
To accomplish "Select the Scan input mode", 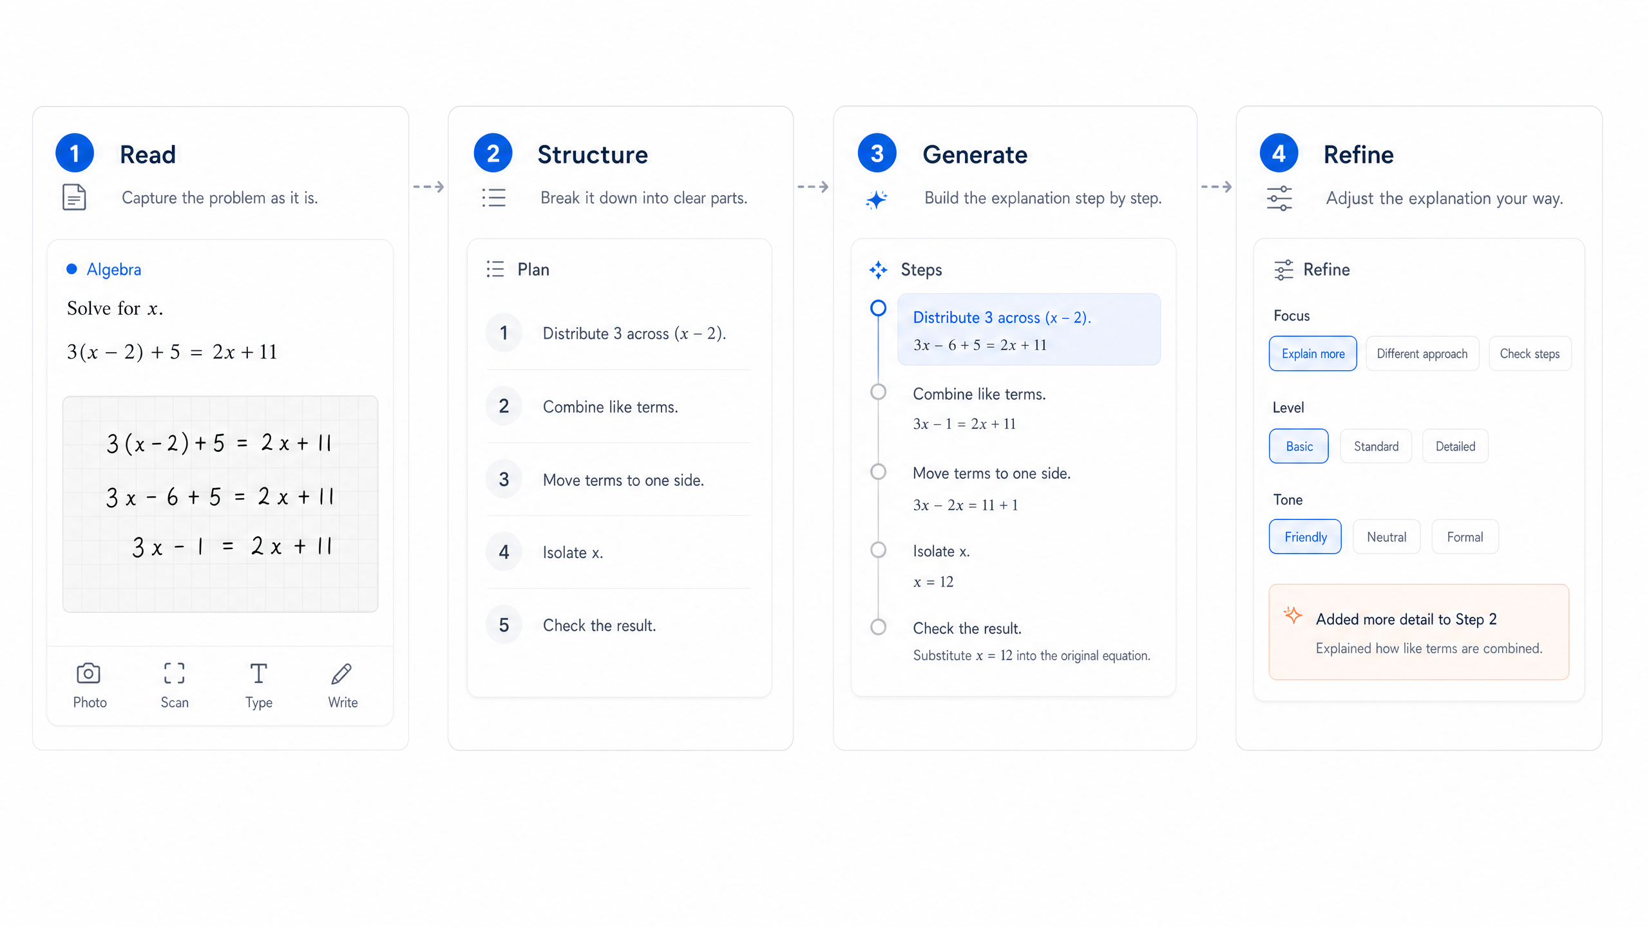I will [x=175, y=686].
